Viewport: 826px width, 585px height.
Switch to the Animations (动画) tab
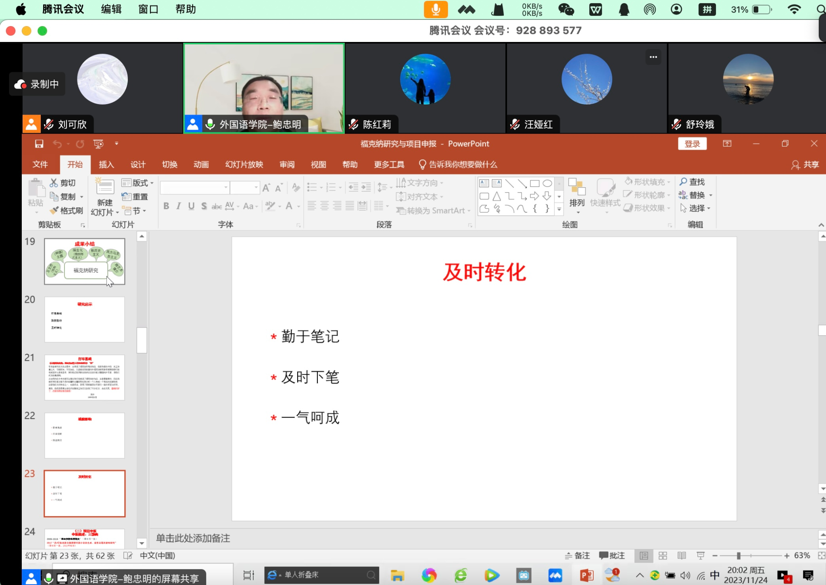click(x=201, y=165)
